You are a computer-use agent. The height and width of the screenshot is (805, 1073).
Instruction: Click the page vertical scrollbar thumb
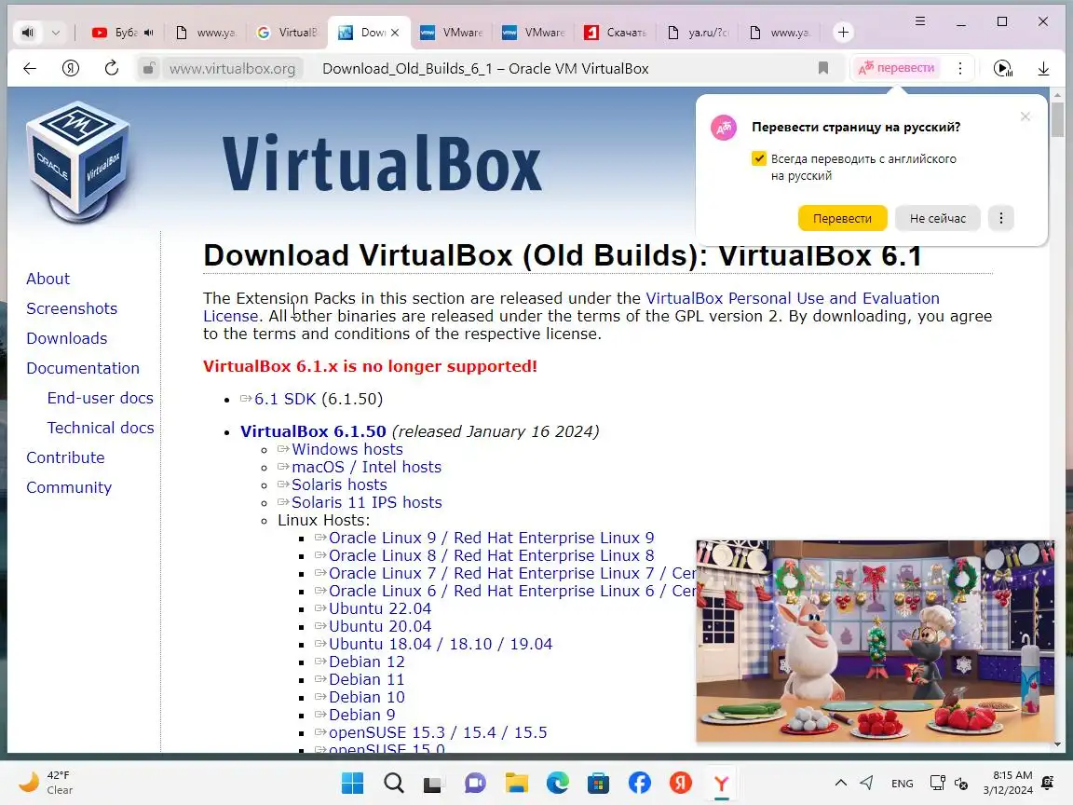[x=1057, y=119]
